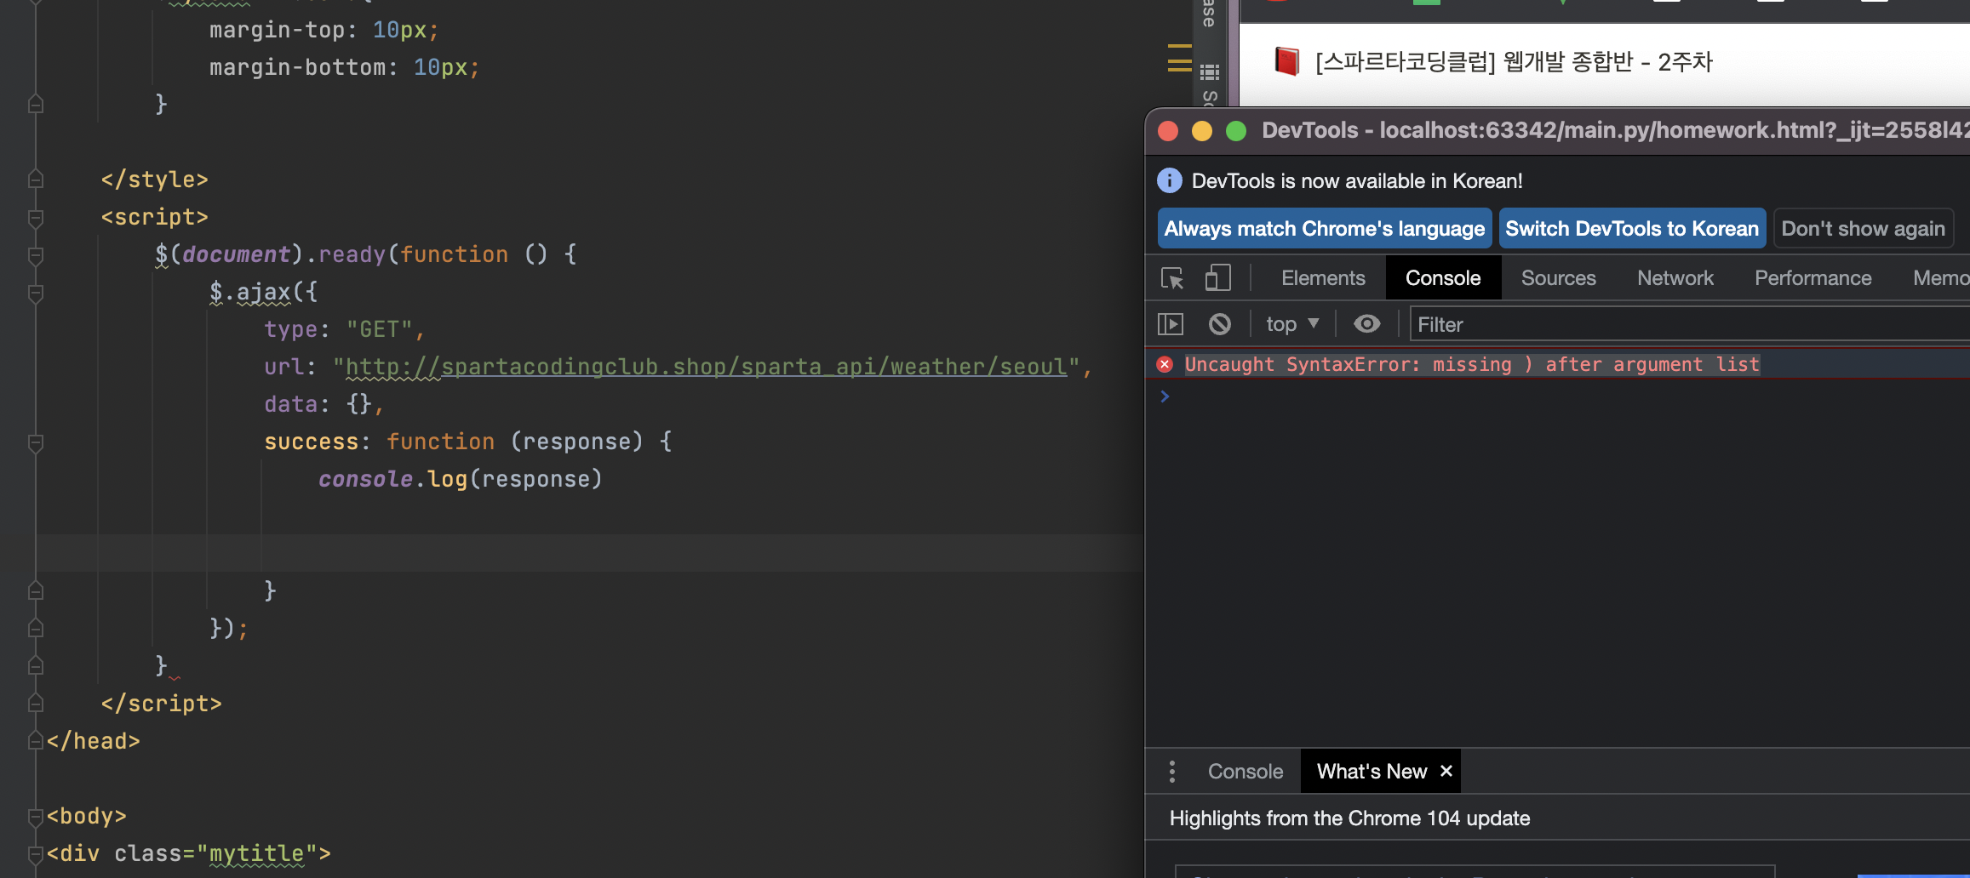The width and height of the screenshot is (1970, 878).
Task: Click the browser page title '웹개발 종합반 - 2주차'
Action: (x=1608, y=61)
